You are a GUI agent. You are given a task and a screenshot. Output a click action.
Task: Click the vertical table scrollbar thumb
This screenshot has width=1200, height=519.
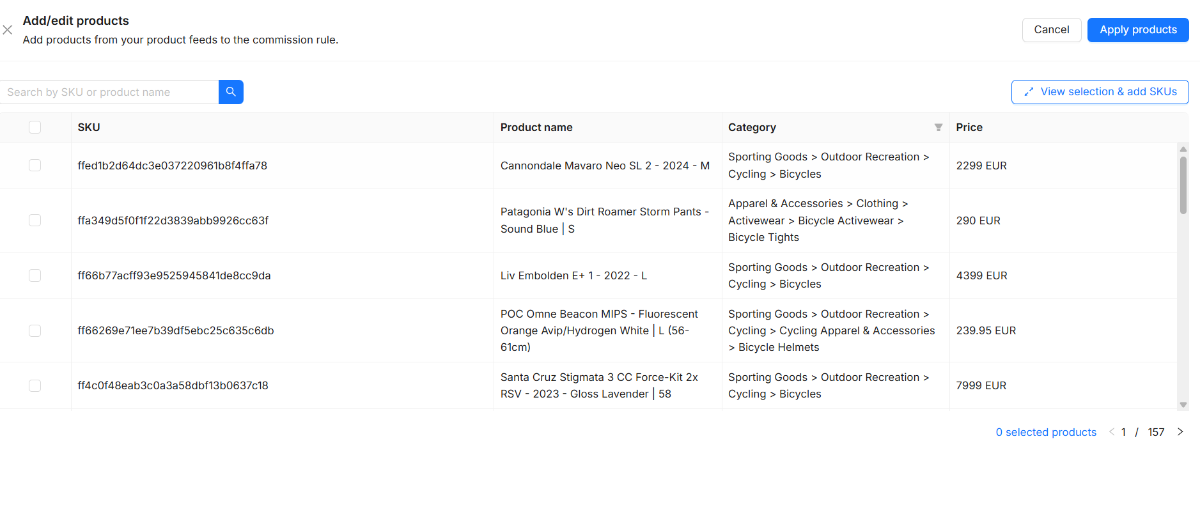1183,185
